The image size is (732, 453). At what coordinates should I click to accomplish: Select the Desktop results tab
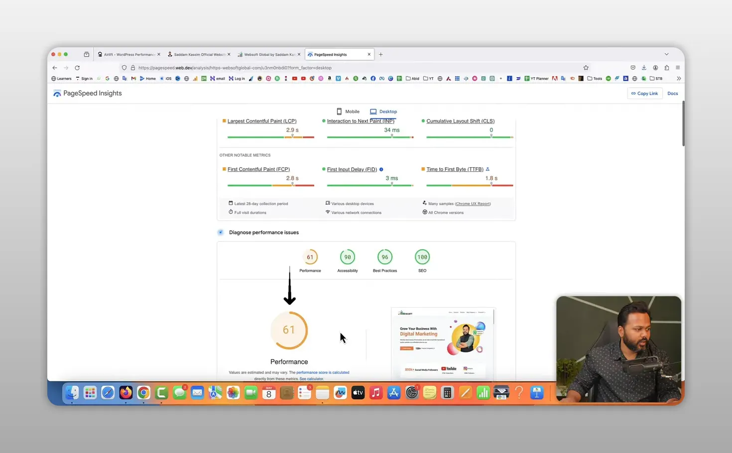tap(383, 112)
